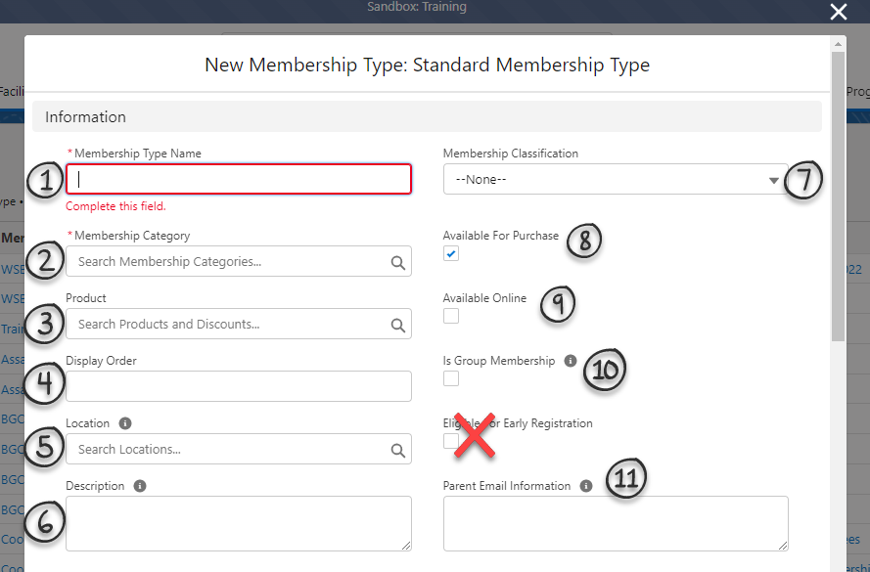The height and width of the screenshot is (572, 870).
Task: Click the Training link in the background list
Action: [14, 329]
